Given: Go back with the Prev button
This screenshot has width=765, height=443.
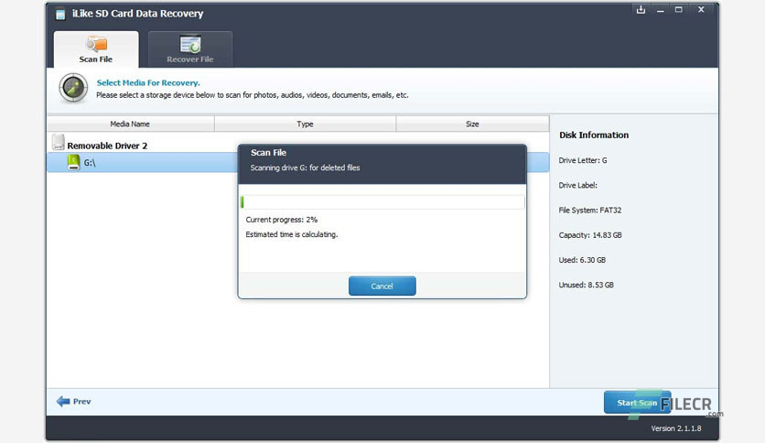Looking at the screenshot, I should point(74,402).
